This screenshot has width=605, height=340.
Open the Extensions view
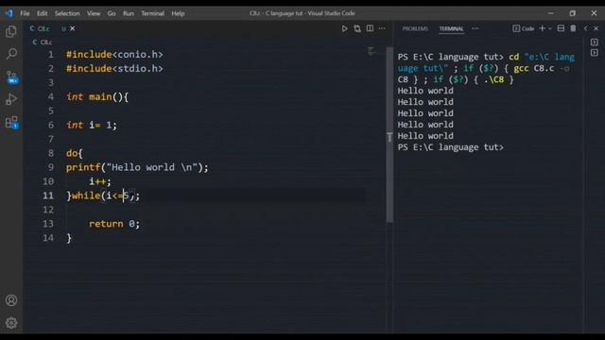click(12, 123)
